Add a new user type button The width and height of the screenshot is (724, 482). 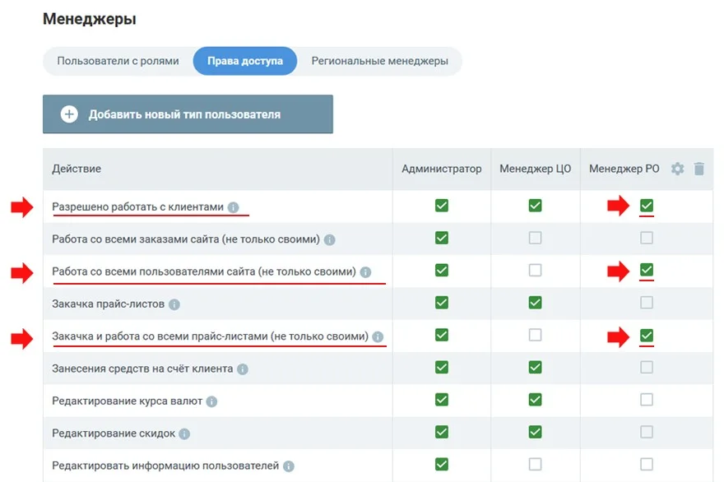[x=188, y=114]
